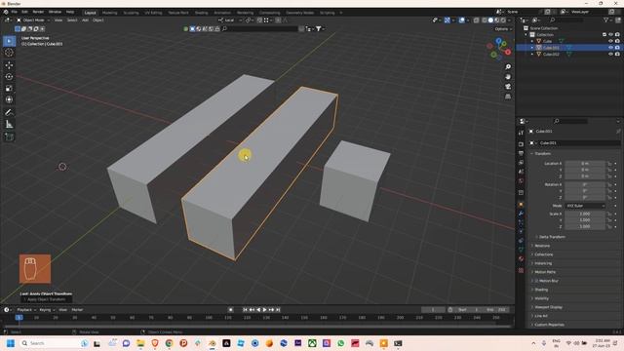Open the Output properties tab
624x351 pixels.
click(x=521, y=153)
